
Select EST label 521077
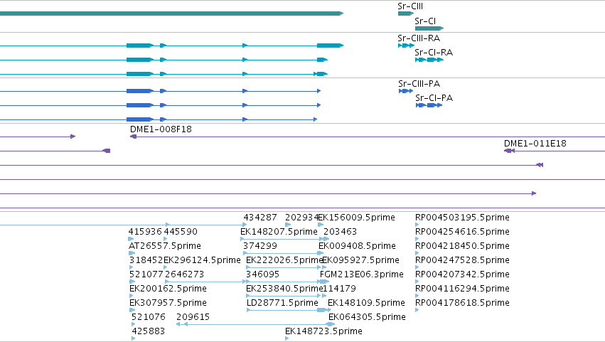coord(146,274)
